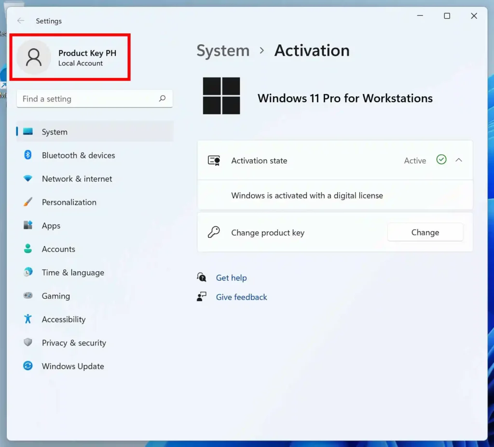Open Bluetooth & devices settings
494x447 pixels.
(95, 155)
